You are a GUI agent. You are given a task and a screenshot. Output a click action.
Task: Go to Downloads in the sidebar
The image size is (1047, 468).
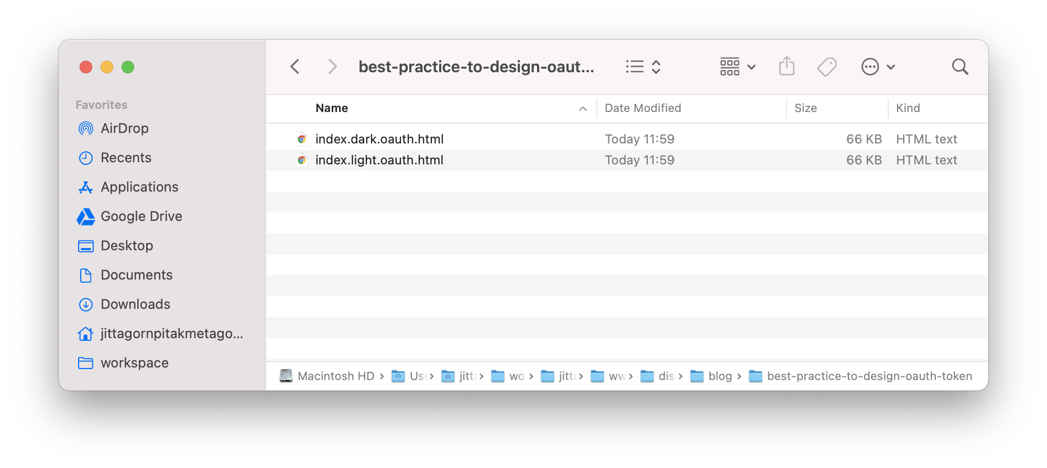coord(135,304)
